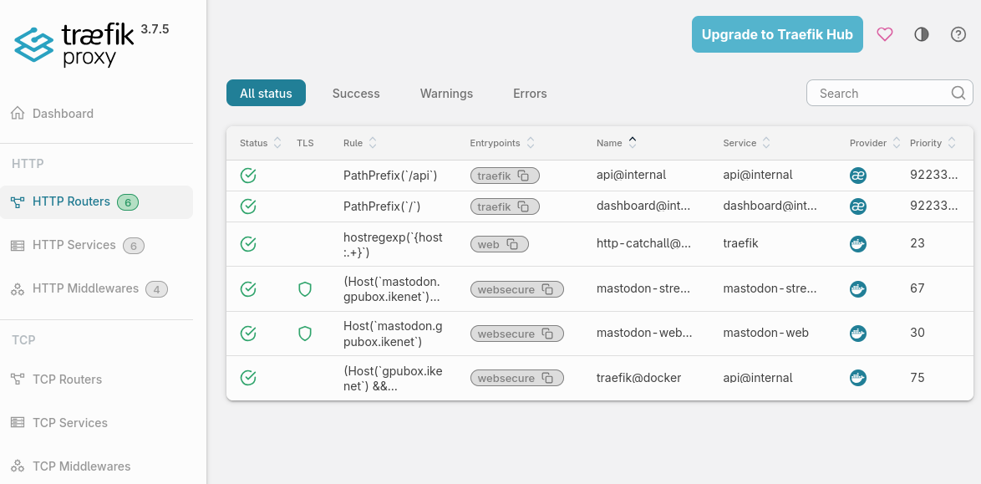Sort table by Name column arrow
Image resolution: width=981 pixels, height=484 pixels.
[x=633, y=143]
